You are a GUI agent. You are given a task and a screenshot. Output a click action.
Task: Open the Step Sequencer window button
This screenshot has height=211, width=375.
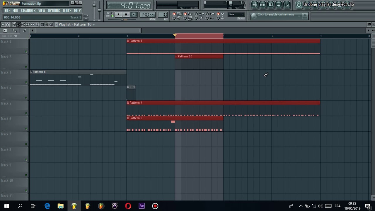click(x=263, y=4)
